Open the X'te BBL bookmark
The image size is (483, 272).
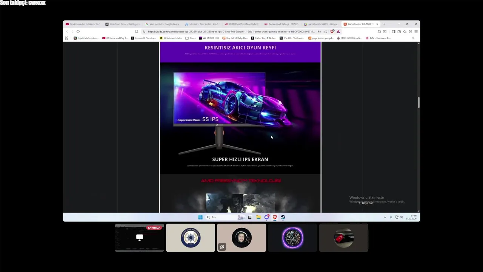click(x=292, y=38)
